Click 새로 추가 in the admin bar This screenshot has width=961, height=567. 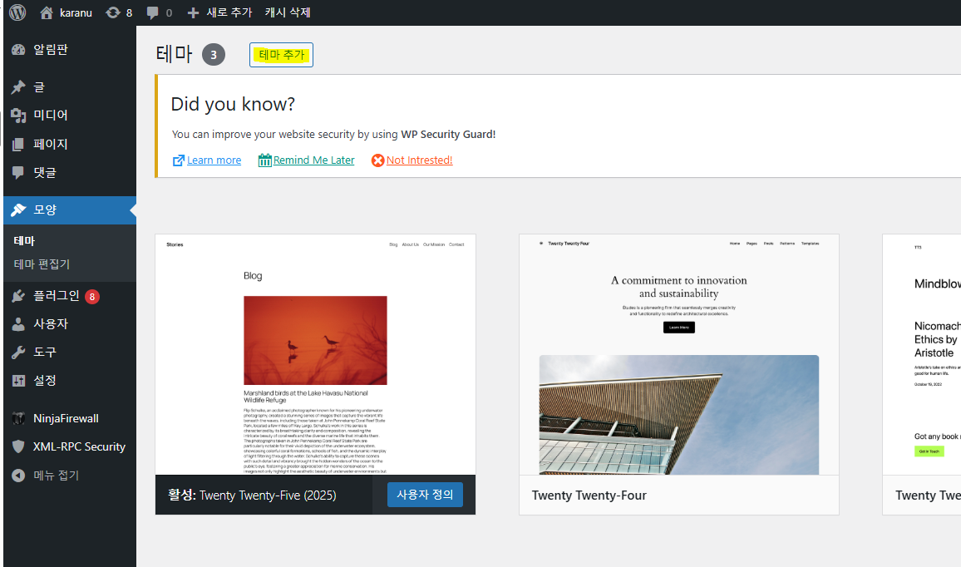coord(229,12)
